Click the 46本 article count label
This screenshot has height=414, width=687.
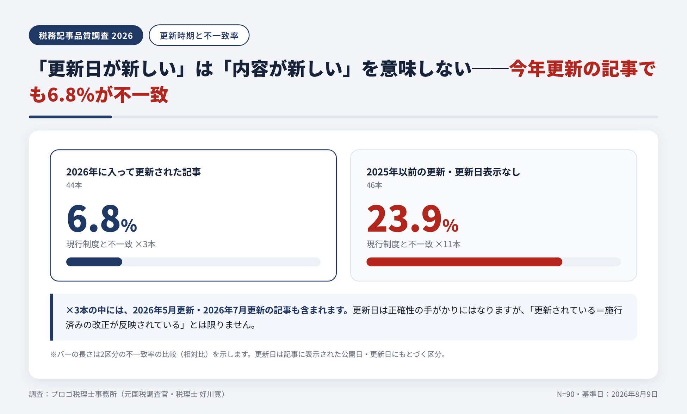(374, 185)
